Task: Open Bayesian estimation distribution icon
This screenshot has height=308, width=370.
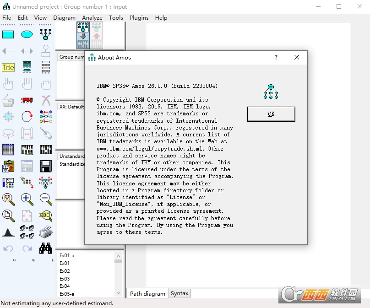Action: click(x=8, y=232)
